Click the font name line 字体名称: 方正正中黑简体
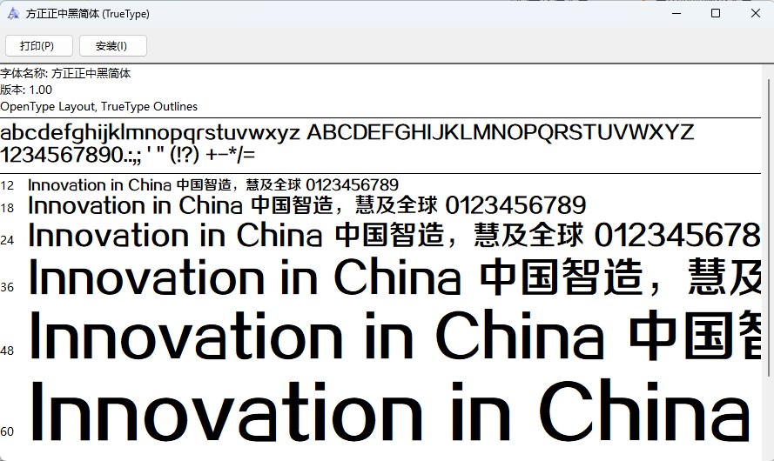The image size is (774, 461). (65, 73)
